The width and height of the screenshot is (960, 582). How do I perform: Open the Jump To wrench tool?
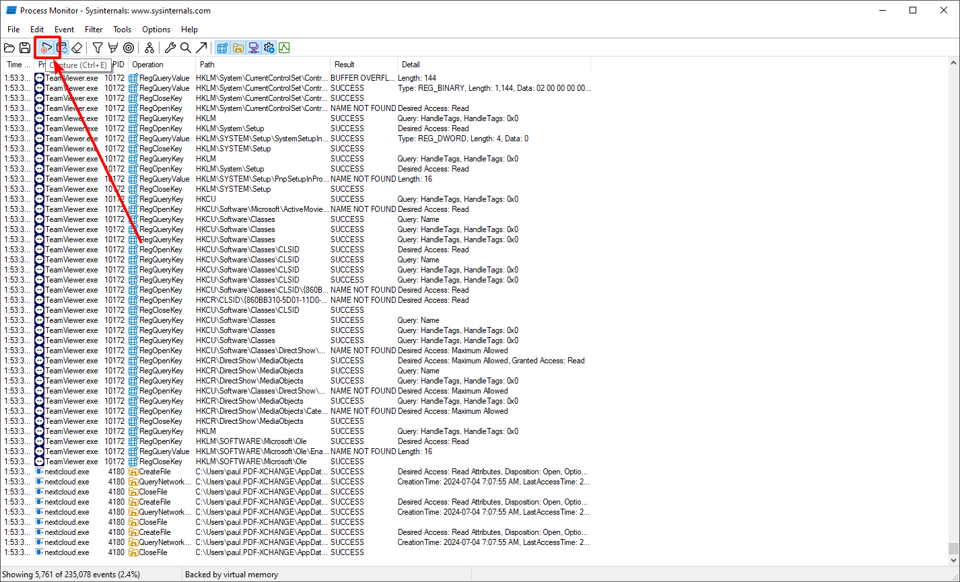pyautogui.click(x=170, y=47)
